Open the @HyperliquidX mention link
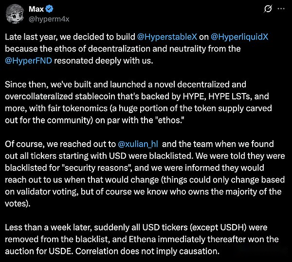This screenshot has width=292, height=262. point(239,37)
